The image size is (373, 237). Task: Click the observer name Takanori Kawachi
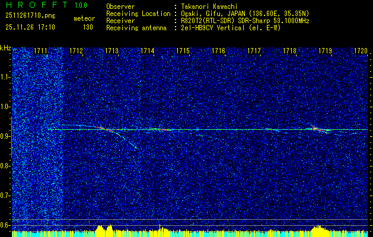tap(209, 7)
